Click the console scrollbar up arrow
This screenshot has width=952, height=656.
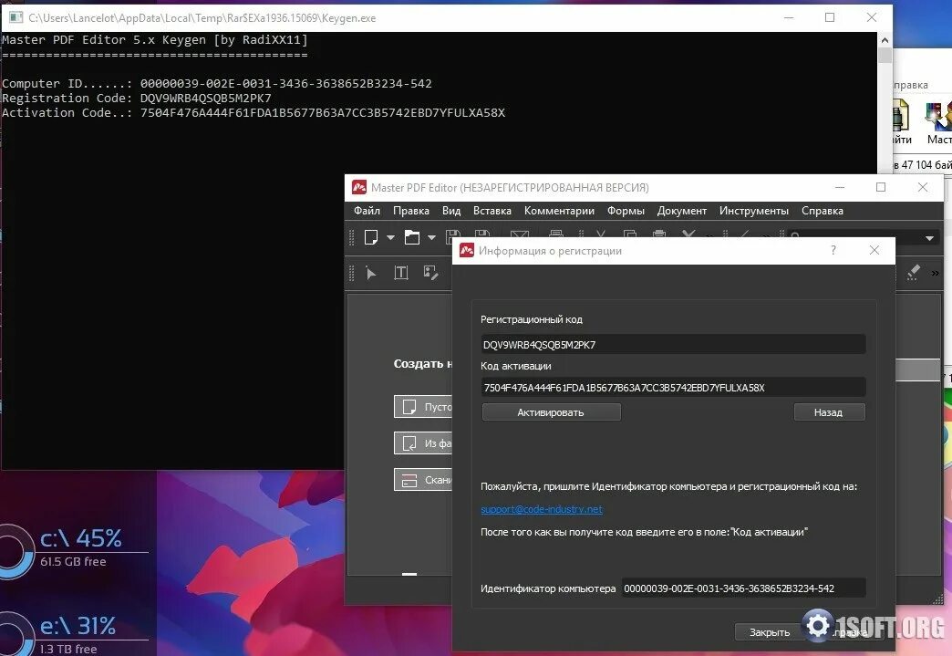[885, 40]
